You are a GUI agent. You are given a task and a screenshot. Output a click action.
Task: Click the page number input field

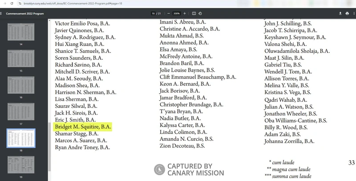point(152,13)
